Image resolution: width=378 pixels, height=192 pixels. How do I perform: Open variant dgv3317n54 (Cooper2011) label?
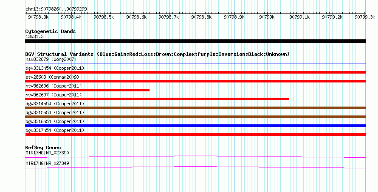click(55, 130)
